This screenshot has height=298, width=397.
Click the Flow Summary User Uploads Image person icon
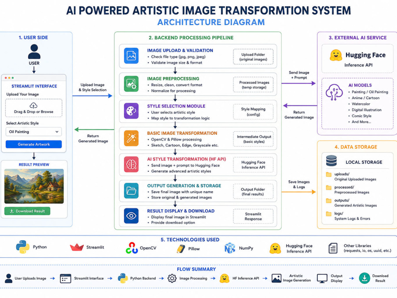(x=9, y=278)
